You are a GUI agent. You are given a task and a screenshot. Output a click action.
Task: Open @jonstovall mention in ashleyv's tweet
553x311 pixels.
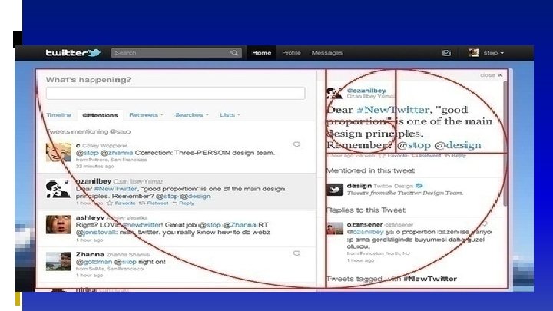coord(96,233)
